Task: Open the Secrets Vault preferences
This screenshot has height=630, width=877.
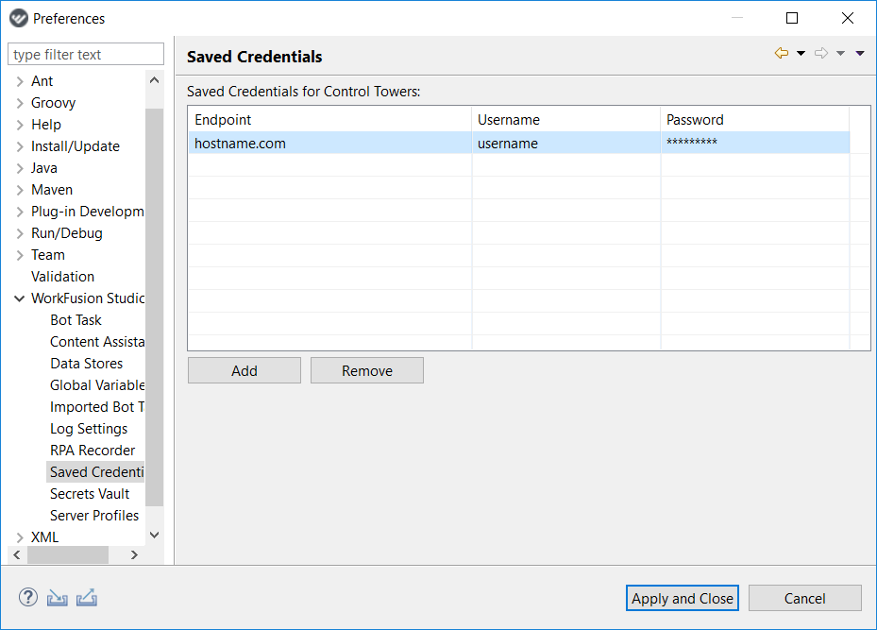Action: (x=90, y=494)
